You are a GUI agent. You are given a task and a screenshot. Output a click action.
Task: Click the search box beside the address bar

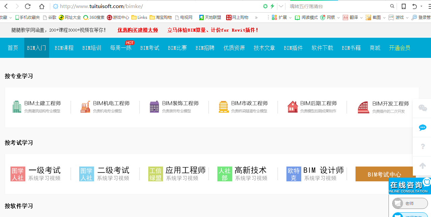tap(337, 6)
